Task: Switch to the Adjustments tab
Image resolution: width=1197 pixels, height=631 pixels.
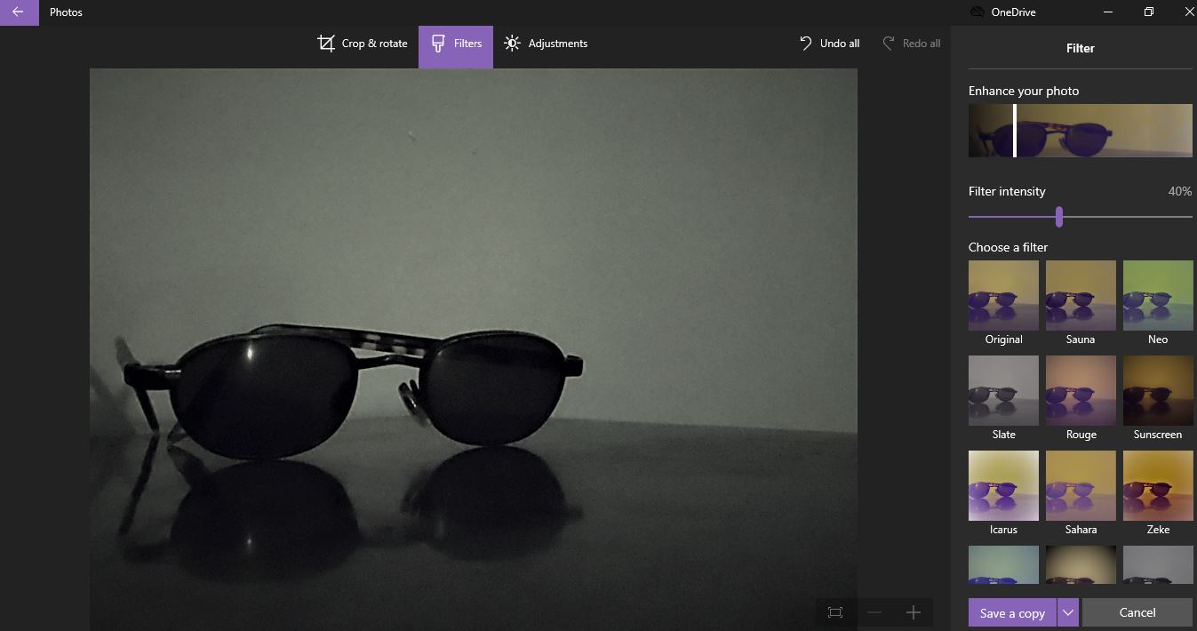Action: pyautogui.click(x=546, y=44)
